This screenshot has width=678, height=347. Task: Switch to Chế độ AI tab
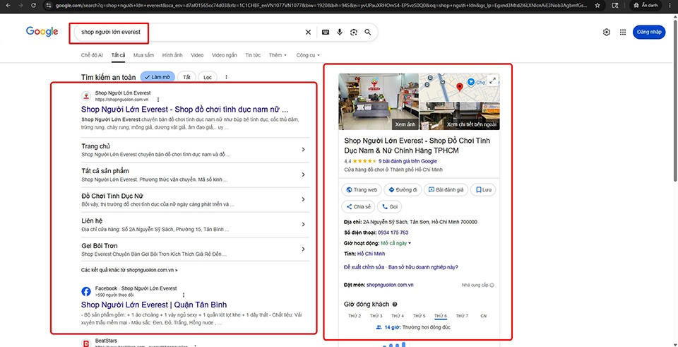[92, 55]
